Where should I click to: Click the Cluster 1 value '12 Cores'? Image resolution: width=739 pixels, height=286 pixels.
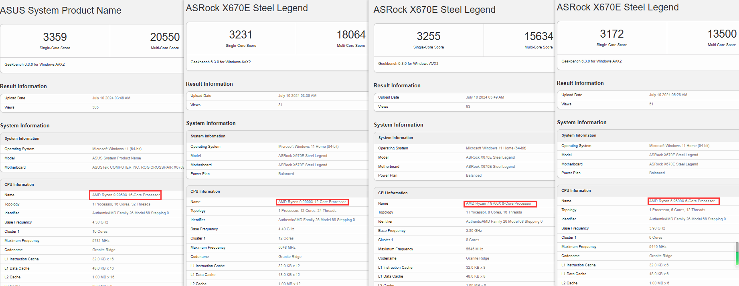point(286,238)
